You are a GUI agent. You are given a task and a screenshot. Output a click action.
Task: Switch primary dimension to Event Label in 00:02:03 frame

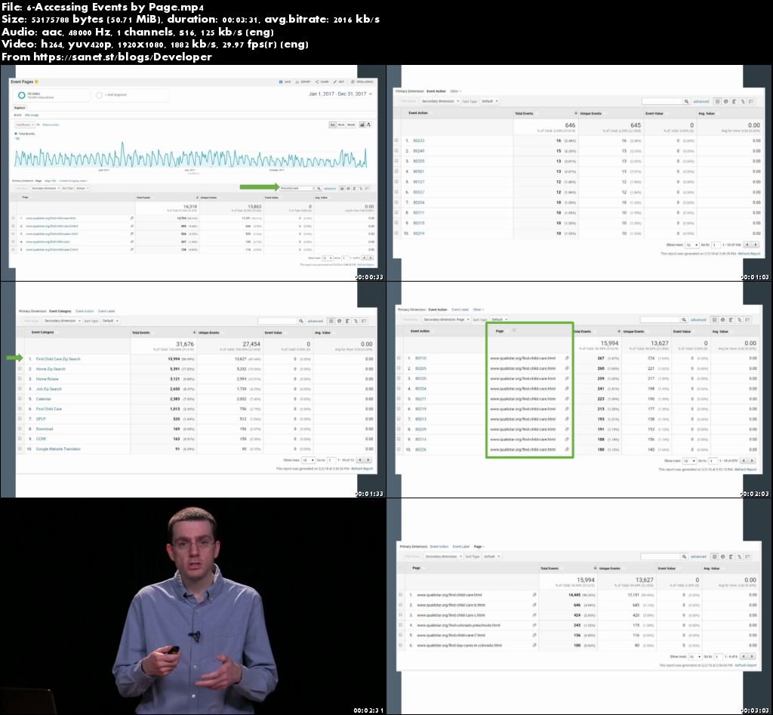pos(460,310)
